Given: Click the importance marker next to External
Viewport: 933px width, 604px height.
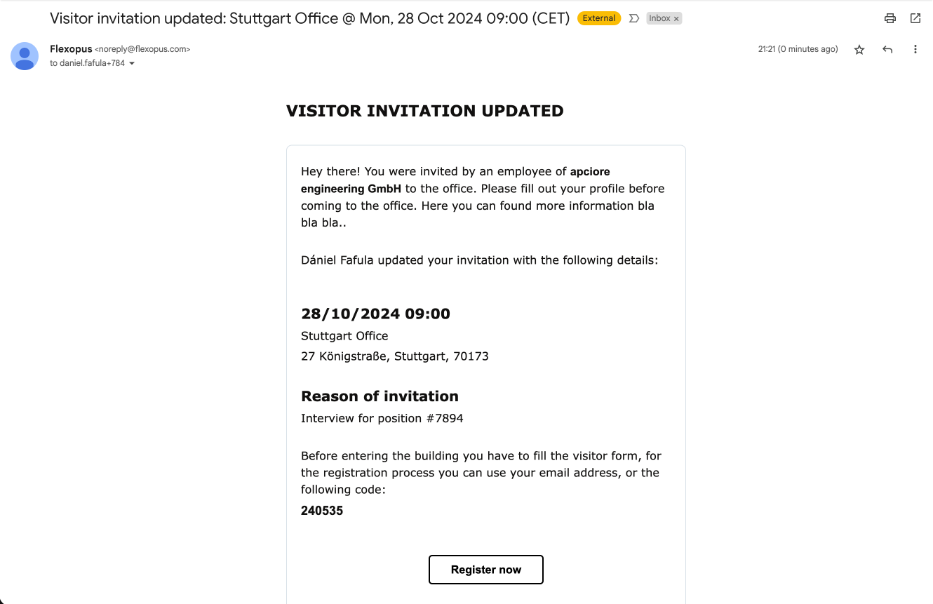Looking at the screenshot, I should click(x=634, y=18).
